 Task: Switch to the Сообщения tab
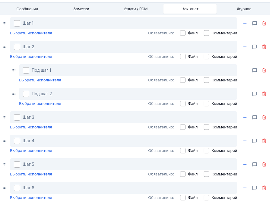(27, 9)
